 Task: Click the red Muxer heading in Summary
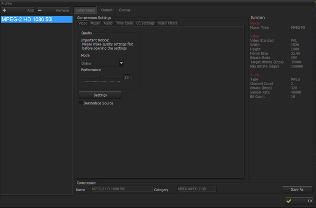(x=255, y=23)
